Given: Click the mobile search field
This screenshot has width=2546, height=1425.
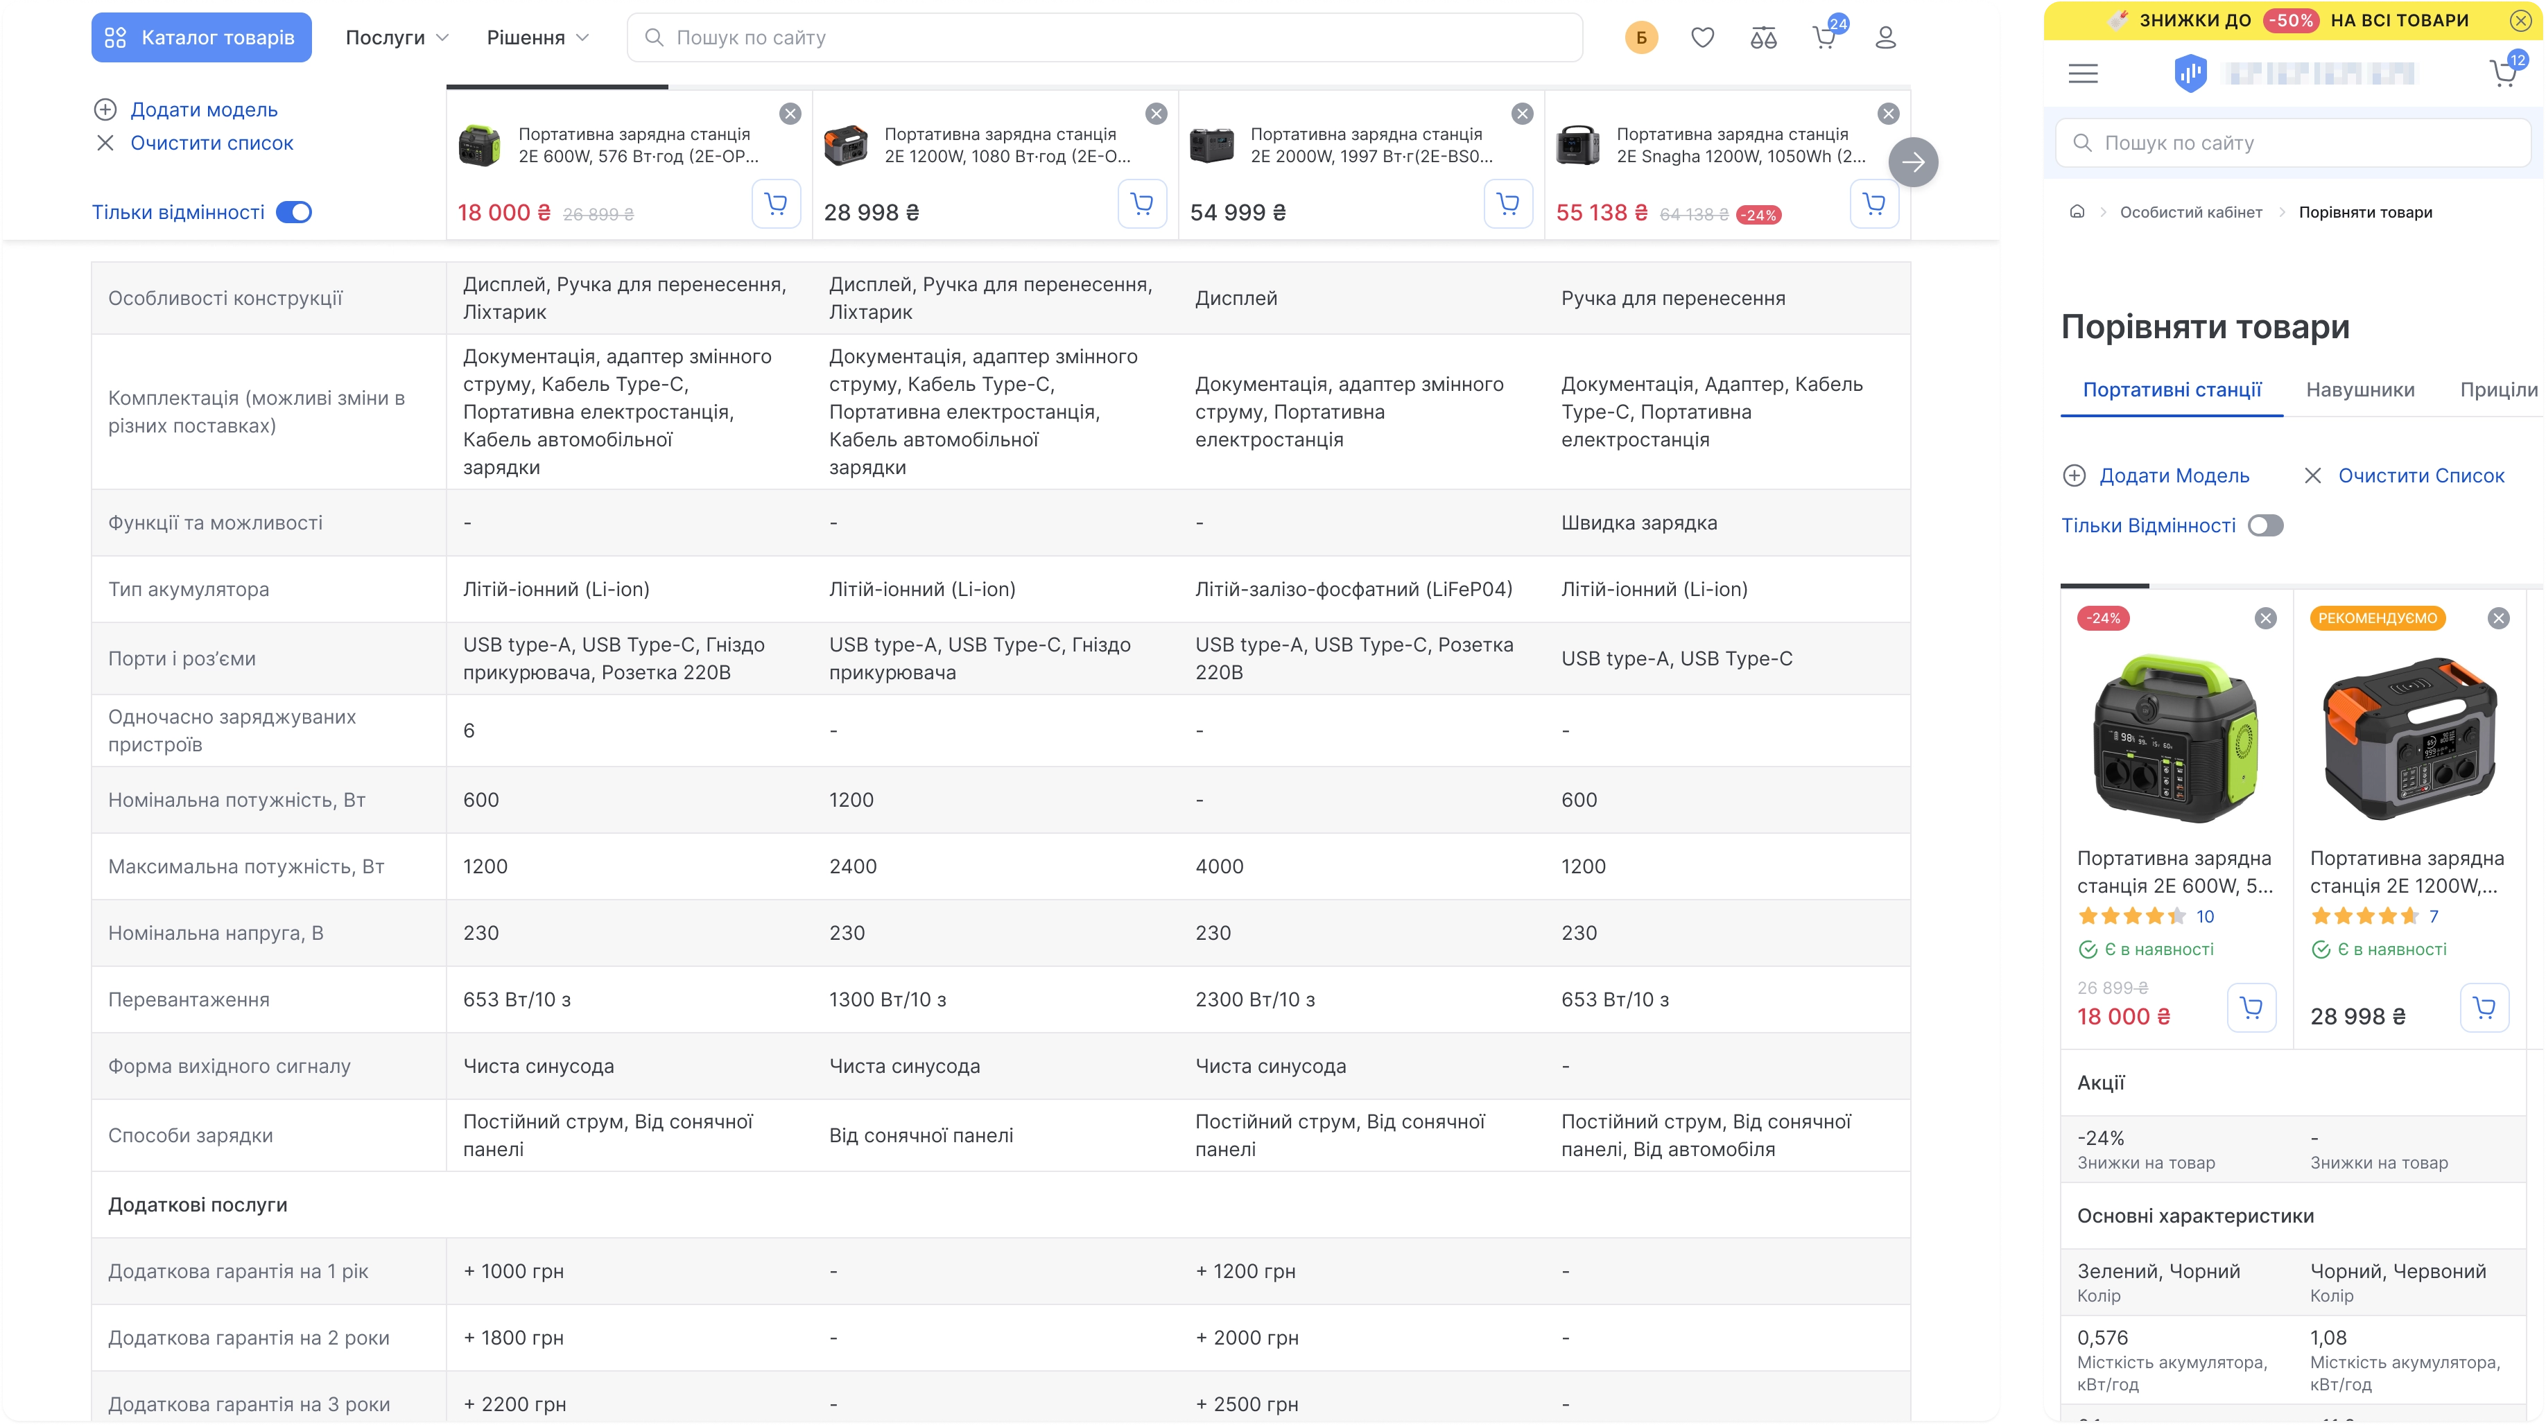Looking at the screenshot, I should point(2293,143).
